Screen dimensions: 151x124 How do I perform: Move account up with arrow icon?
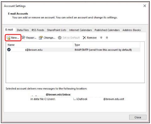click(x=101, y=37)
